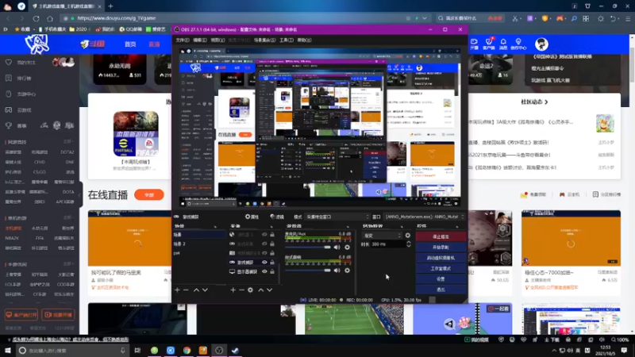Open OBS 场景集合(S) menu
Image resolution: width=635 pixels, height=357 pixels.
[265, 40]
